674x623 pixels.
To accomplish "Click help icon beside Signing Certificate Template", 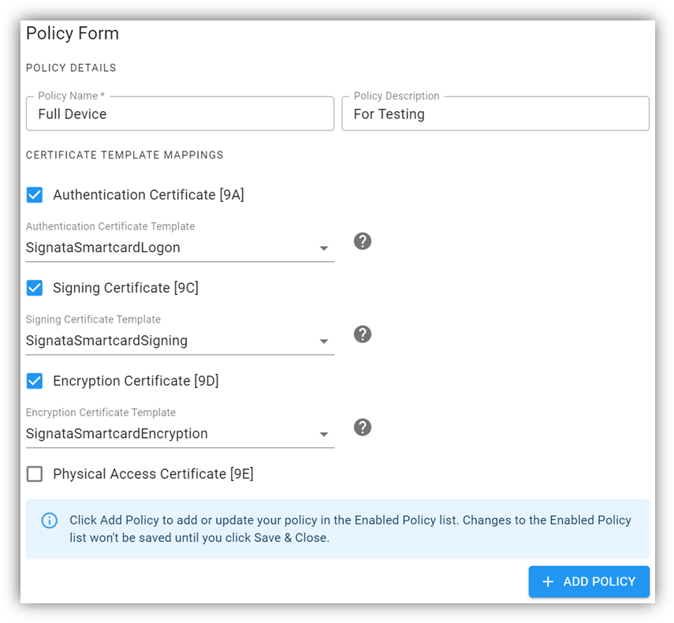I will click(363, 334).
